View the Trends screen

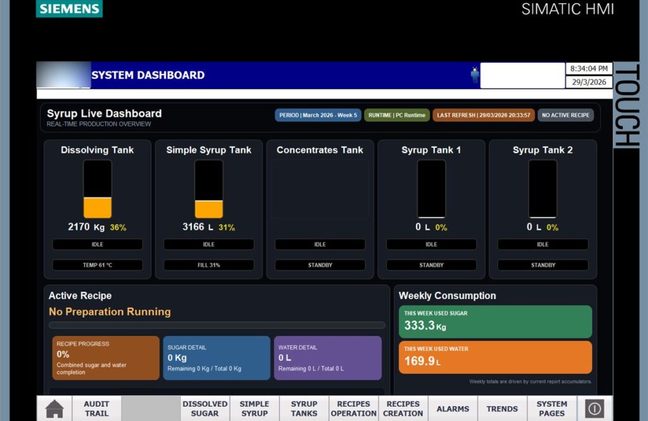click(x=502, y=408)
